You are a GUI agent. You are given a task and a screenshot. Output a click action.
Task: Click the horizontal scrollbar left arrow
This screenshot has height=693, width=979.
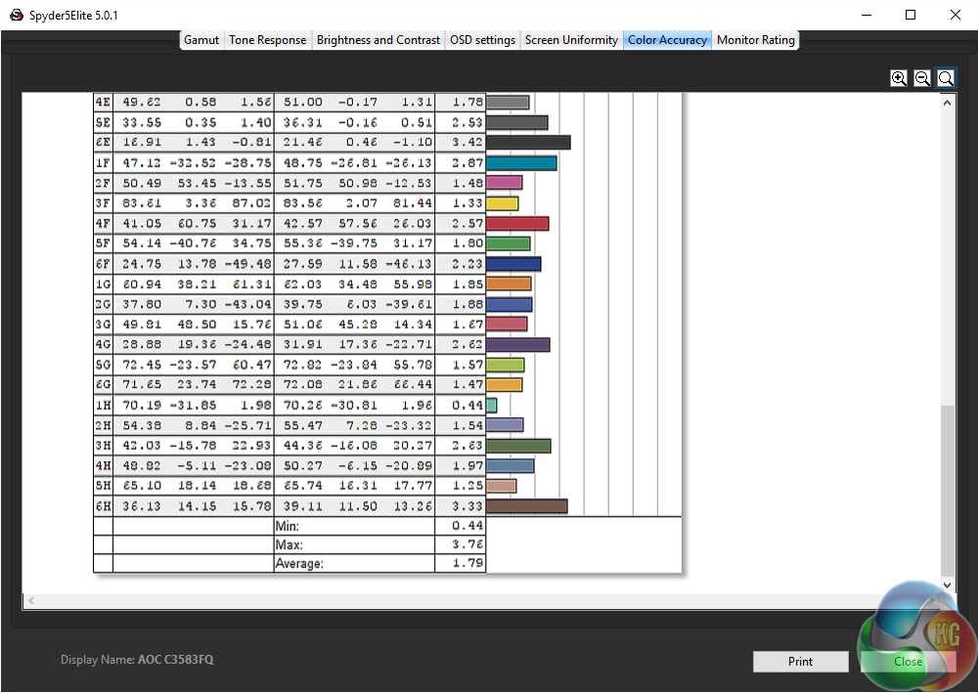(29, 600)
